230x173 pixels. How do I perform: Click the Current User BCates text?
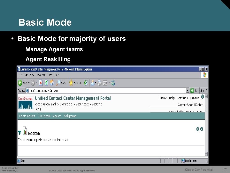pos(190,105)
